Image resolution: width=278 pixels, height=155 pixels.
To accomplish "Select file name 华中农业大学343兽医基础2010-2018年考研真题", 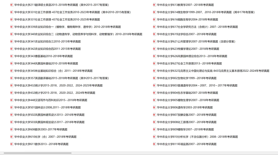I will (44, 56).
